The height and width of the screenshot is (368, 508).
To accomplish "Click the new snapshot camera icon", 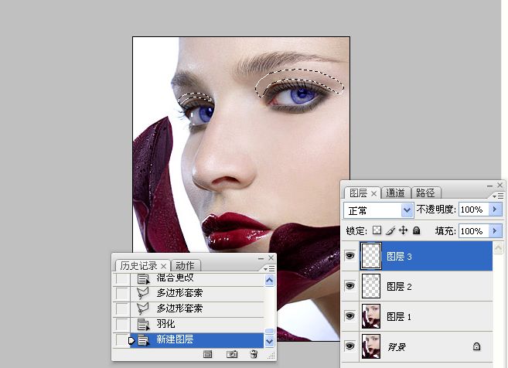I will [232, 354].
